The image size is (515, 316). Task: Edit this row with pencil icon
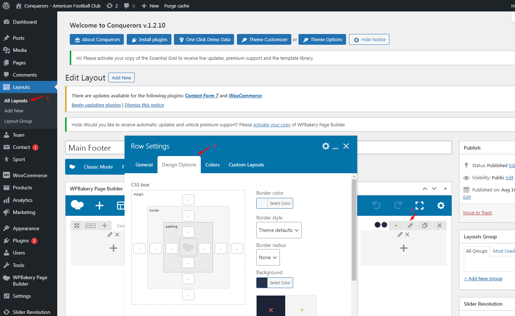[410, 225]
